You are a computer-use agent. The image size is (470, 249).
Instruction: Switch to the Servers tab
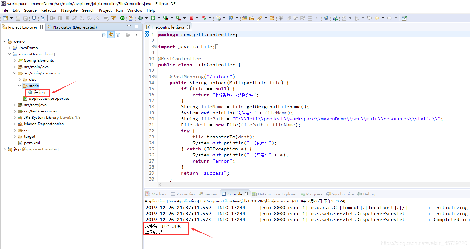point(209,194)
